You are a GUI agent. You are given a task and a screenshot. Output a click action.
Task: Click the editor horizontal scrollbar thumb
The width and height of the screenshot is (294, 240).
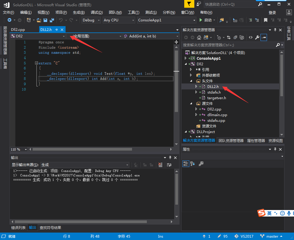tap(82, 149)
